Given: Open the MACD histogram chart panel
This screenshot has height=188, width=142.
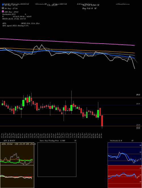Looking at the screenshot, I should tap(17, 177).
